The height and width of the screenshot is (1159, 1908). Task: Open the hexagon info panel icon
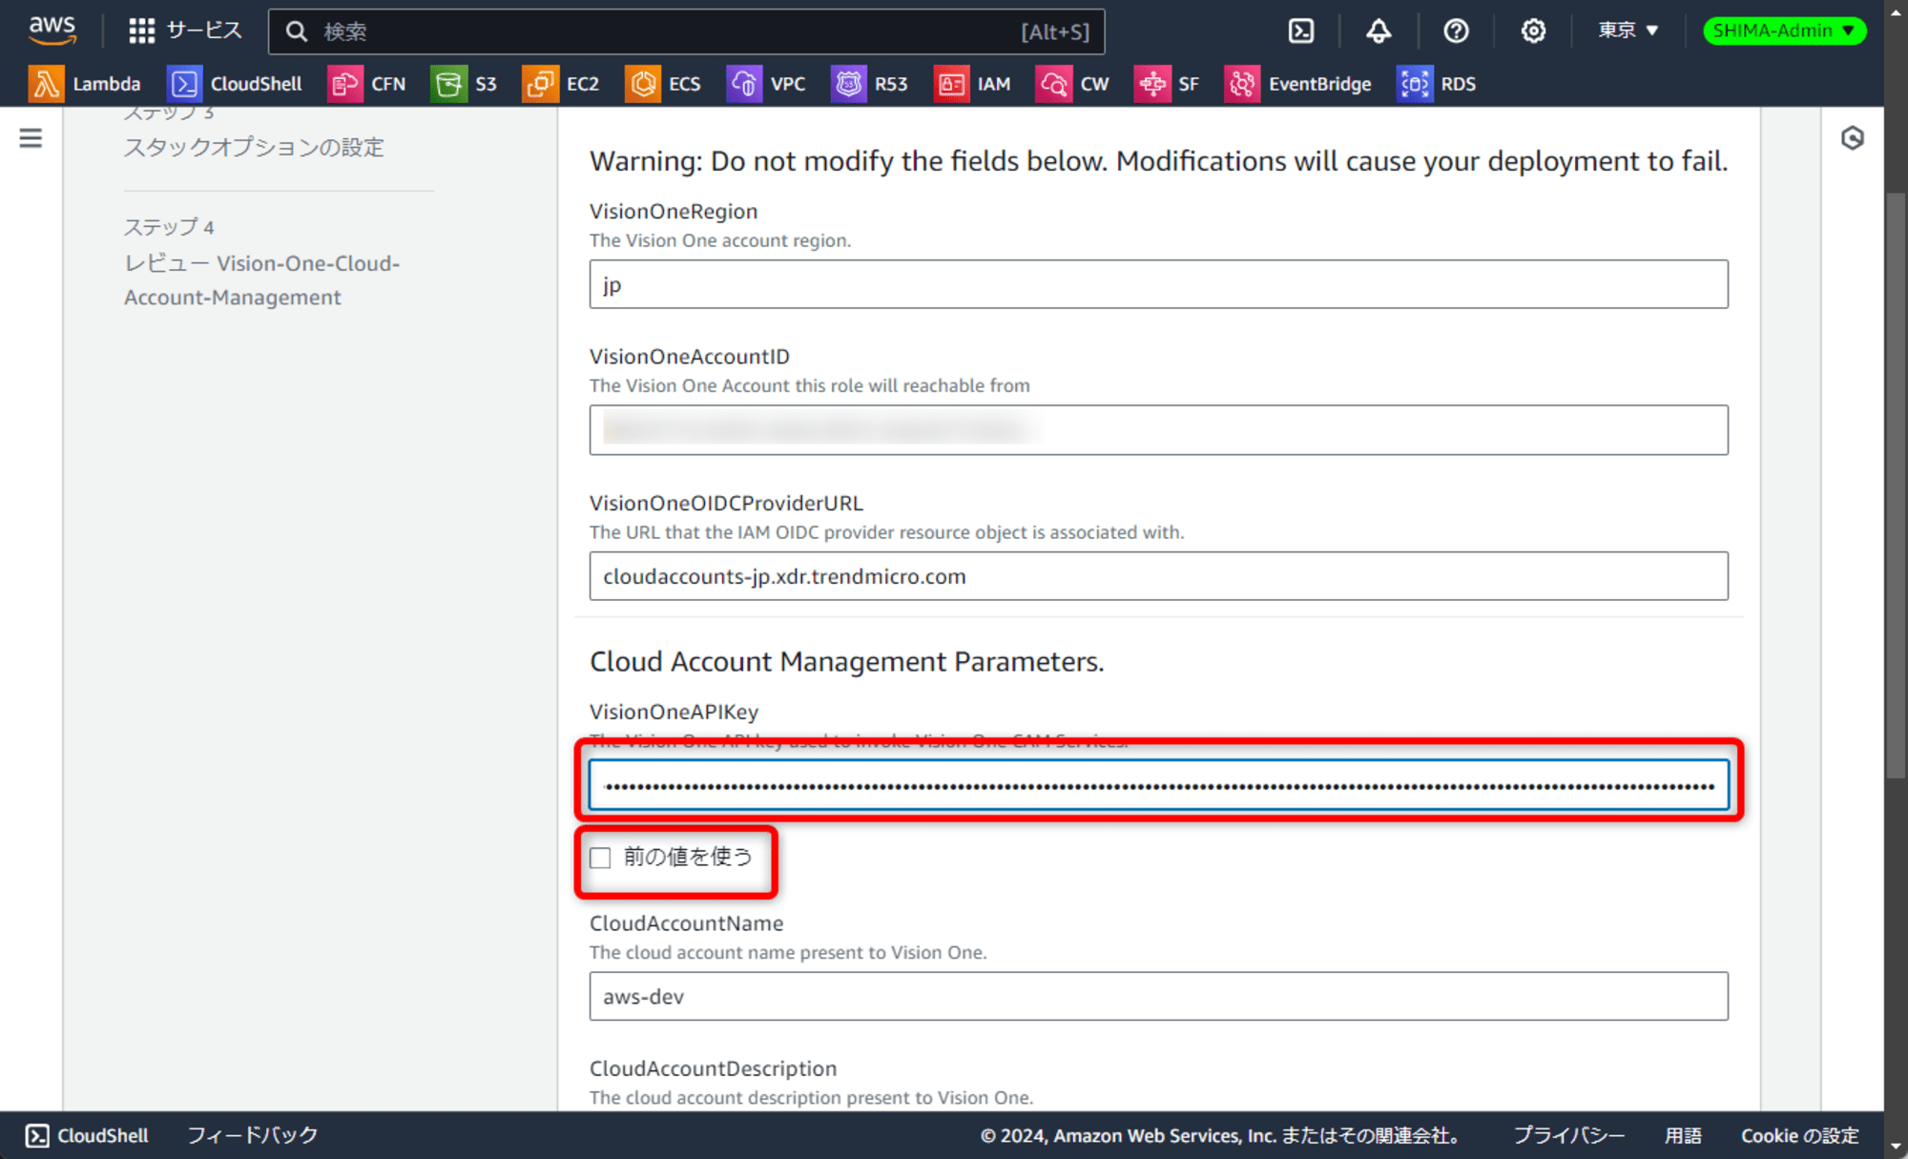pyautogui.click(x=1852, y=138)
